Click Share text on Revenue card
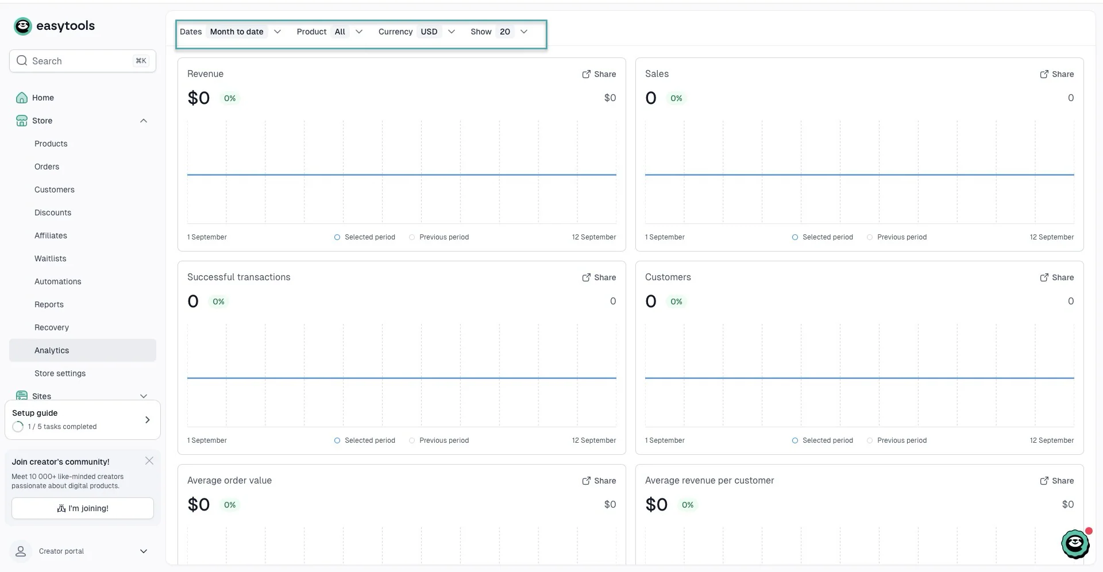This screenshot has height=572, width=1103. tap(605, 74)
